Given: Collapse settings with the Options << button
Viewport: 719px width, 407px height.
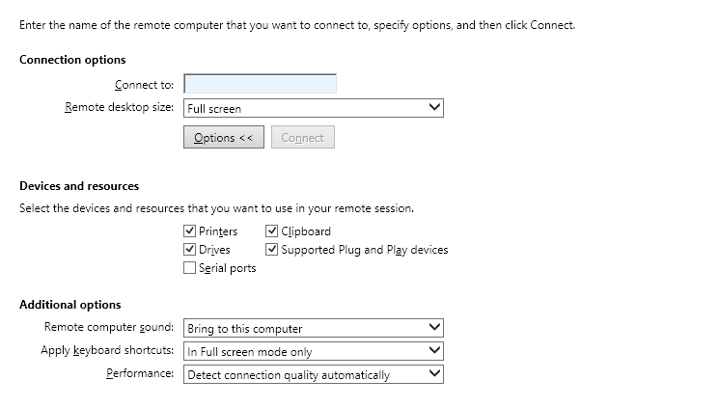Looking at the screenshot, I should point(224,137).
